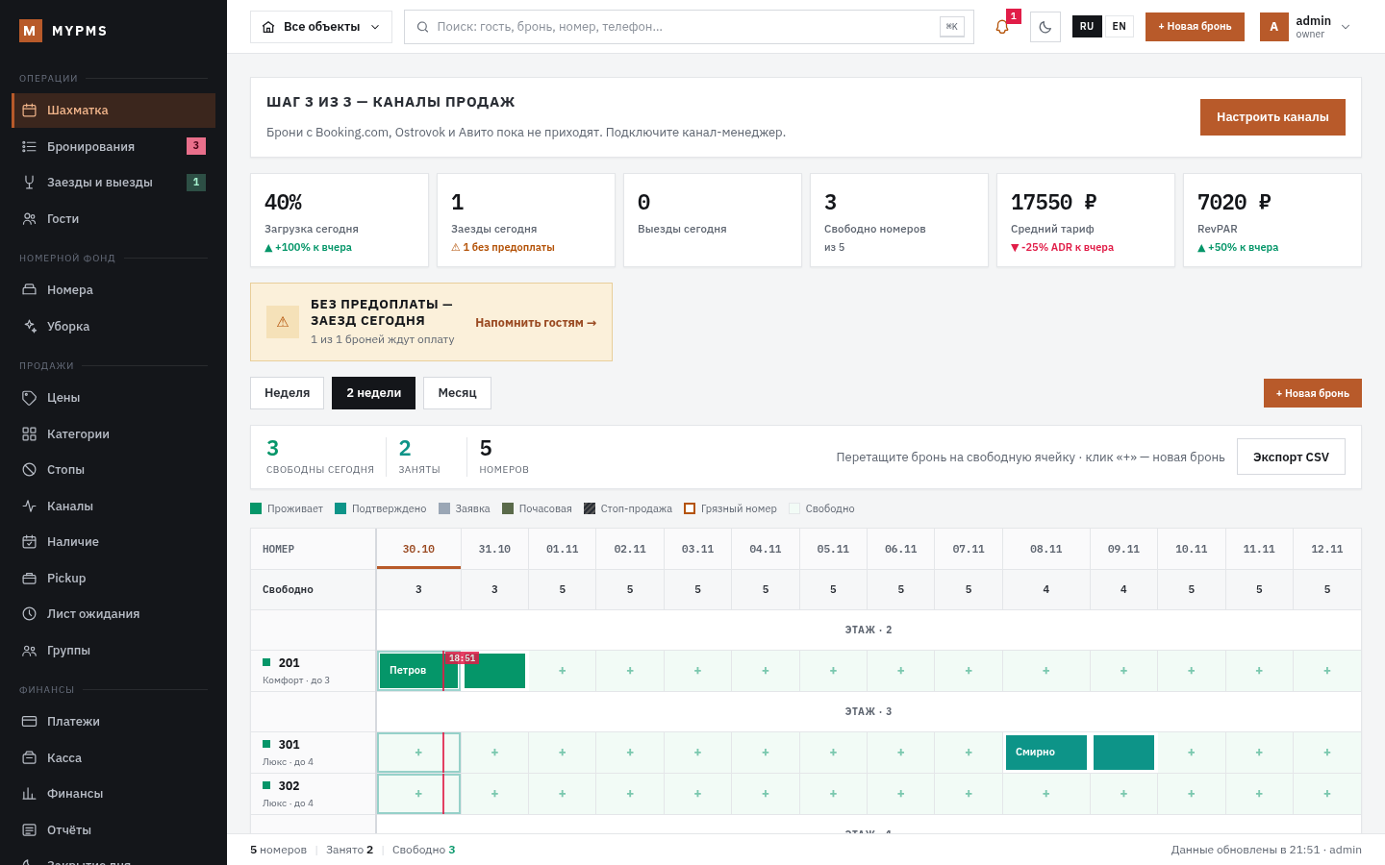Open the Категории grid icon
This screenshot has height=865, width=1385.
point(30,434)
